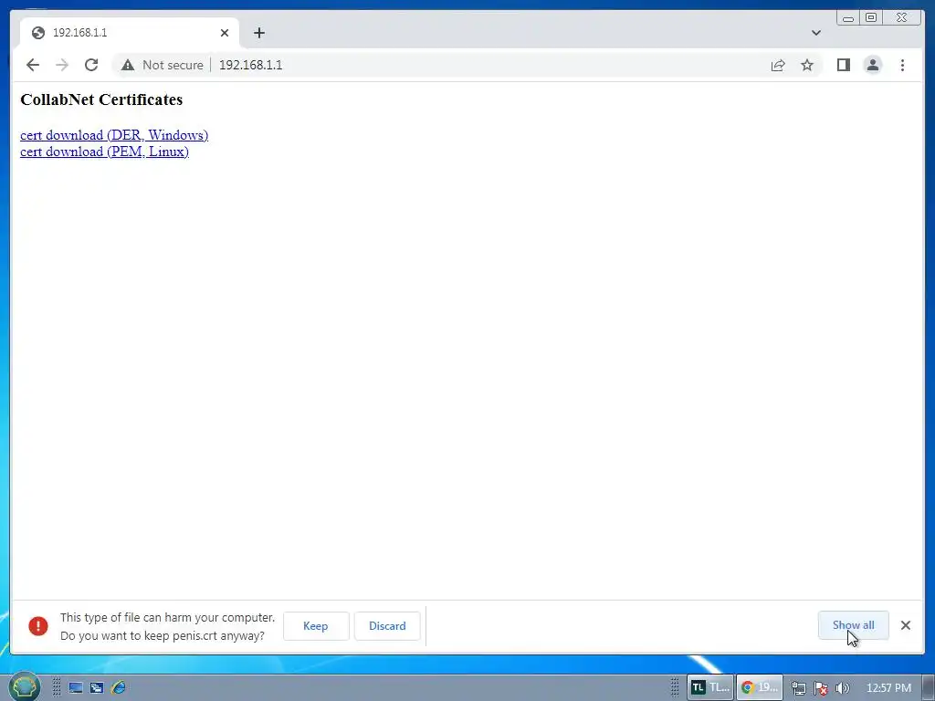
Task: Show all downloads
Action: [x=854, y=625]
